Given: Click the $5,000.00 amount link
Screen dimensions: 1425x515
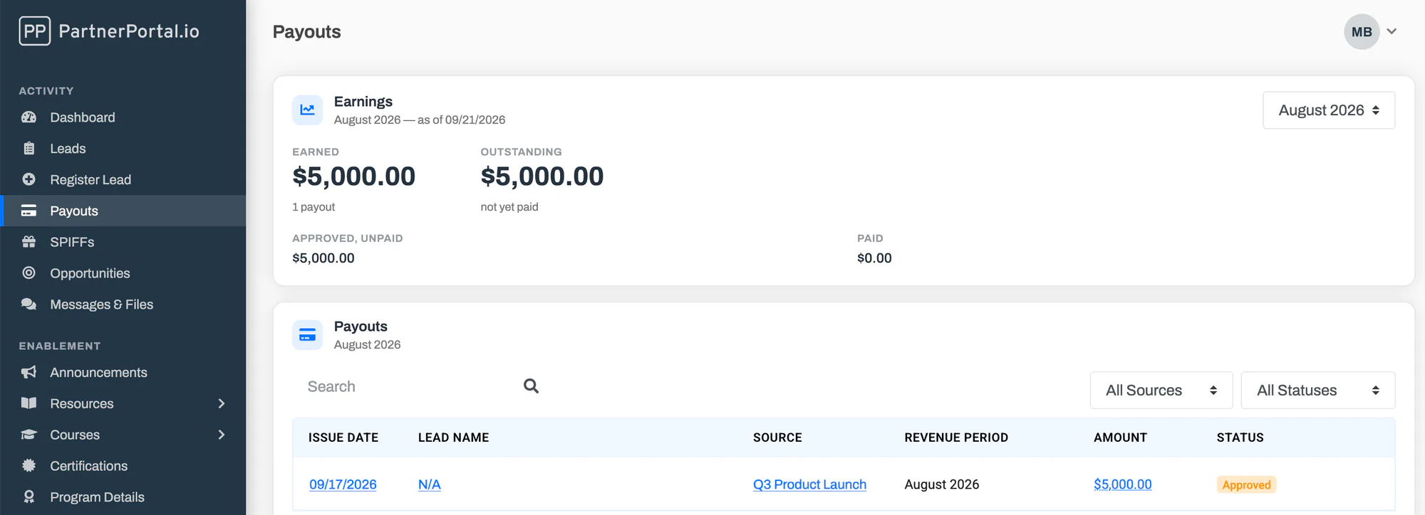Looking at the screenshot, I should point(1122,484).
